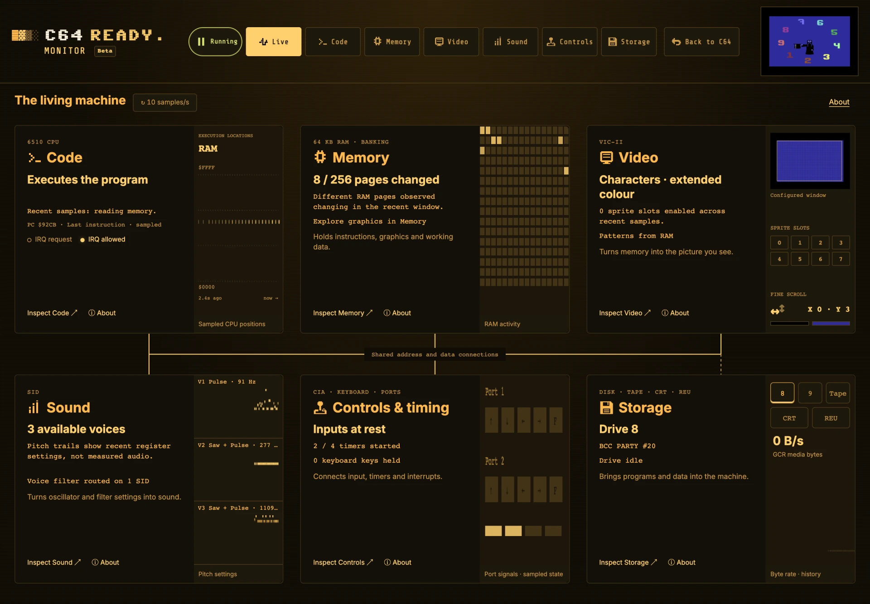Open Inspect Controls link
The image size is (870, 604).
click(x=343, y=562)
